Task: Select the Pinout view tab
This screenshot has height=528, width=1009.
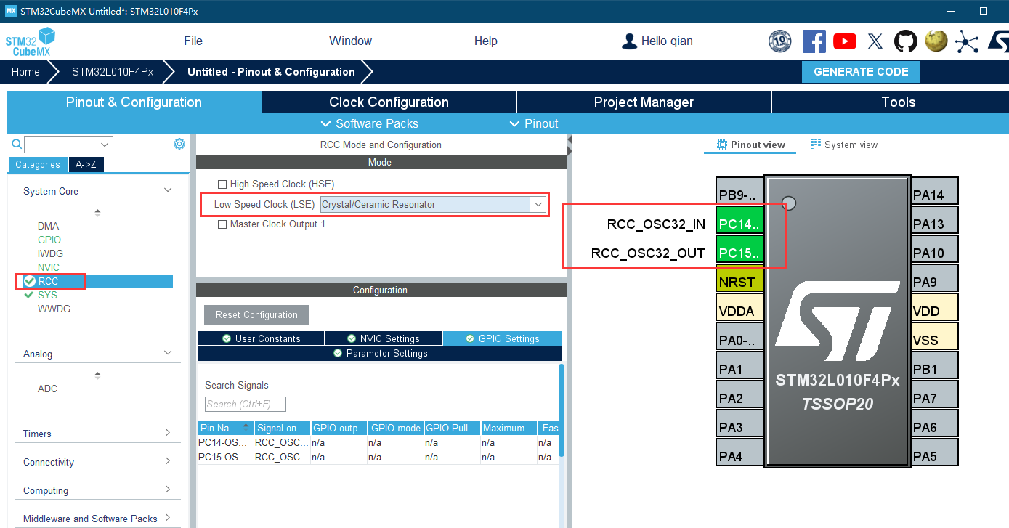Action: click(750, 145)
